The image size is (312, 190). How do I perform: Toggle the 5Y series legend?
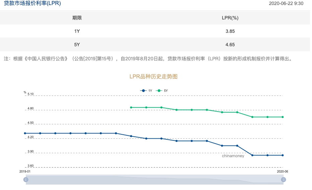[x=162, y=91]
